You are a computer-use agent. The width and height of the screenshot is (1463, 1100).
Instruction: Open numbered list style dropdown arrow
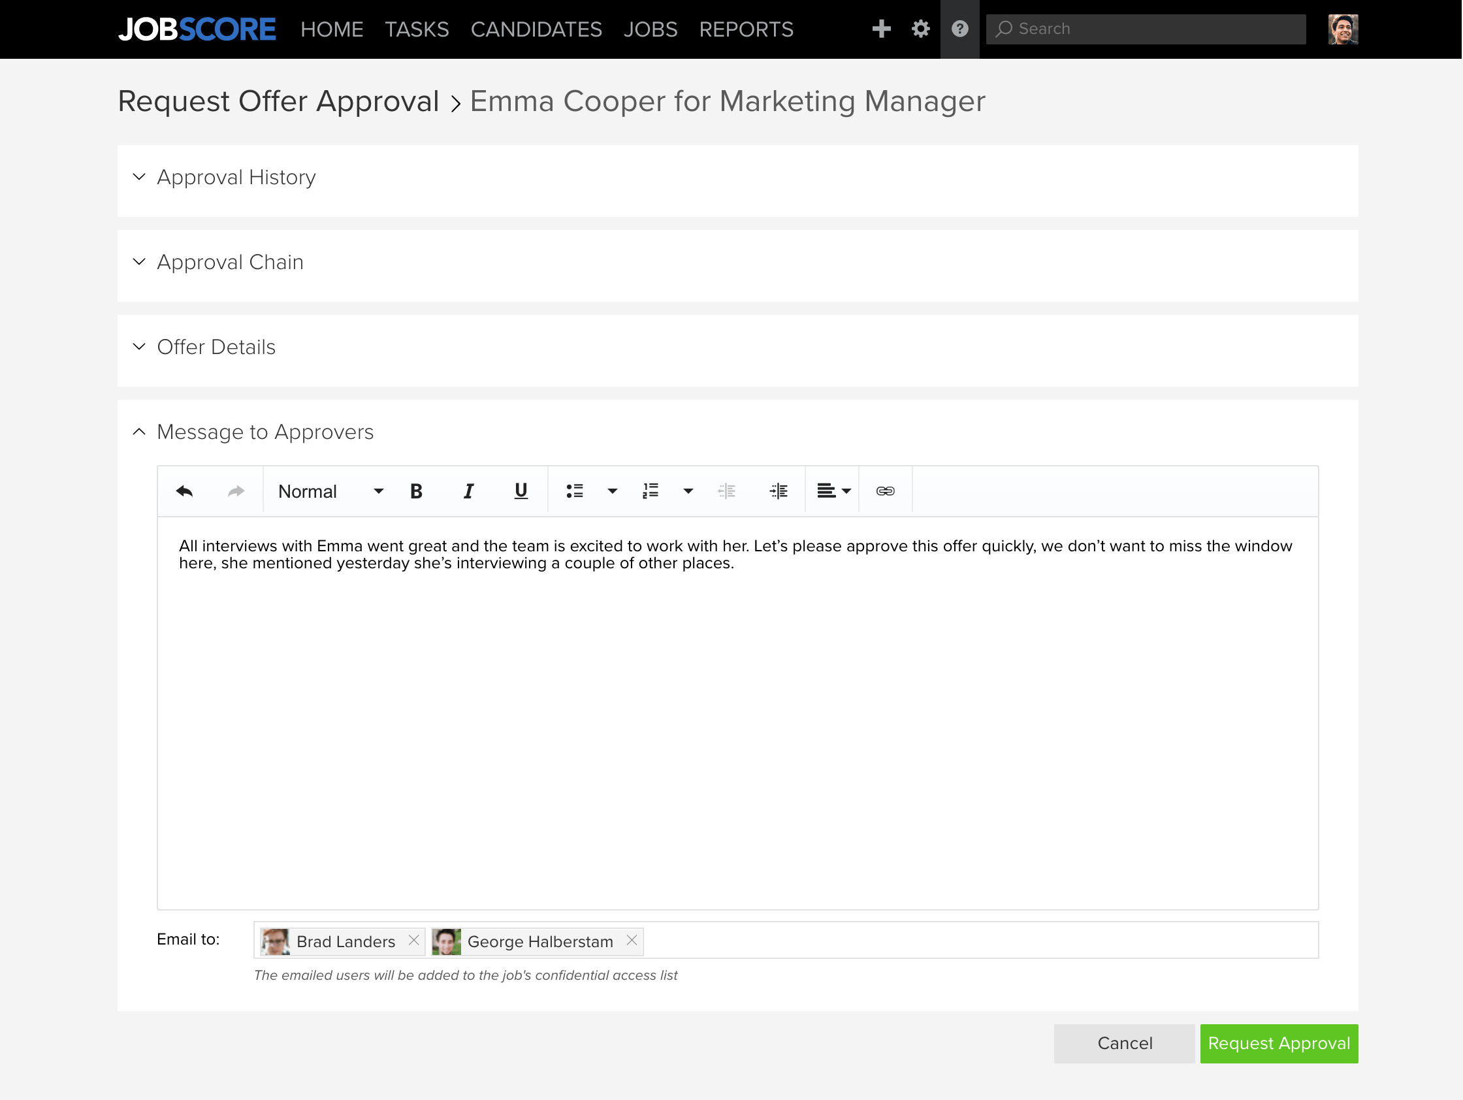(x=688, y=491)
